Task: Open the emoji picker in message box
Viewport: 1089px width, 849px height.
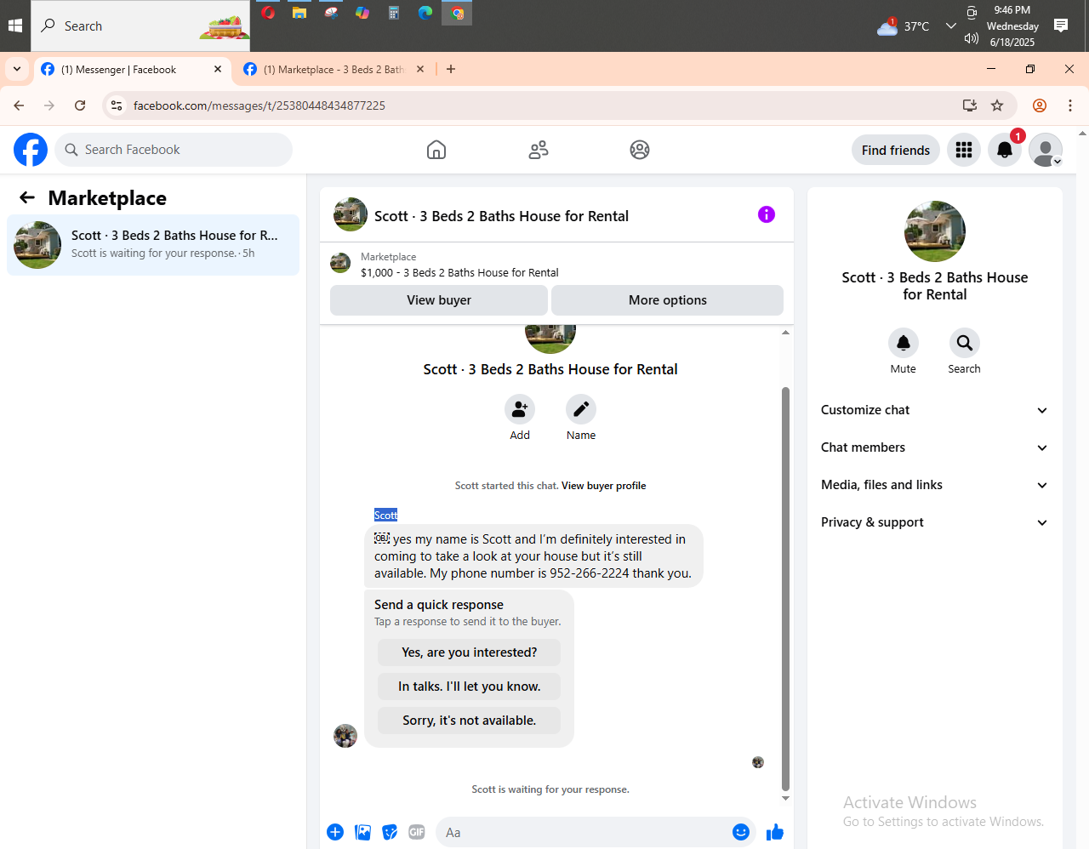Action: coord(741,832)
